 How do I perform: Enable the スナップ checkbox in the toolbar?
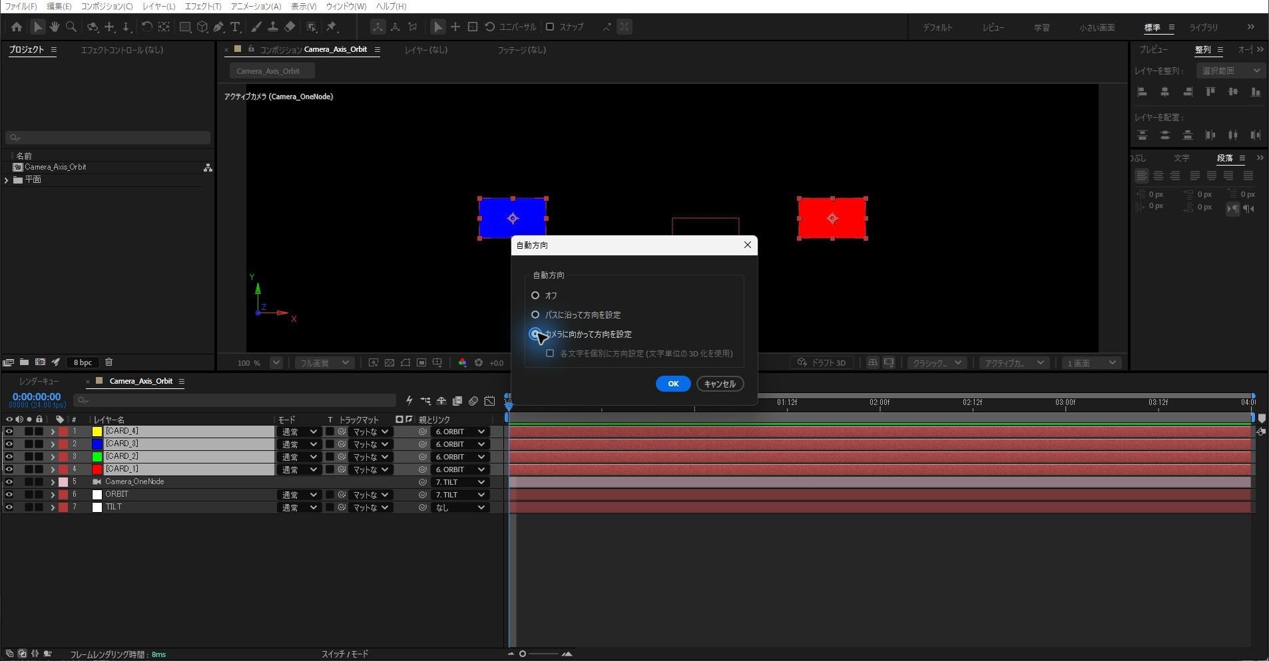click(550, 27)
